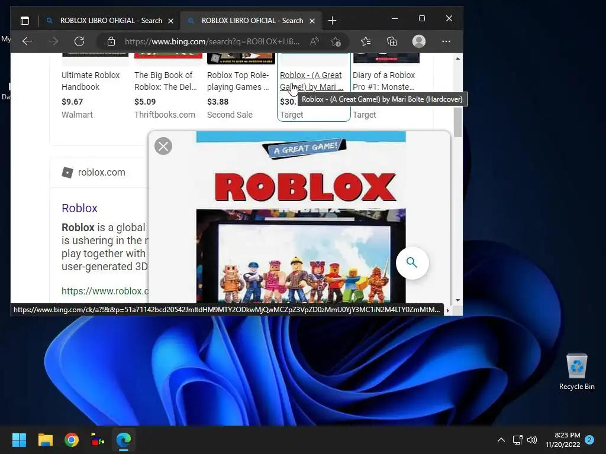
Task: Add this page to favorites
Action: pos(336,41)
